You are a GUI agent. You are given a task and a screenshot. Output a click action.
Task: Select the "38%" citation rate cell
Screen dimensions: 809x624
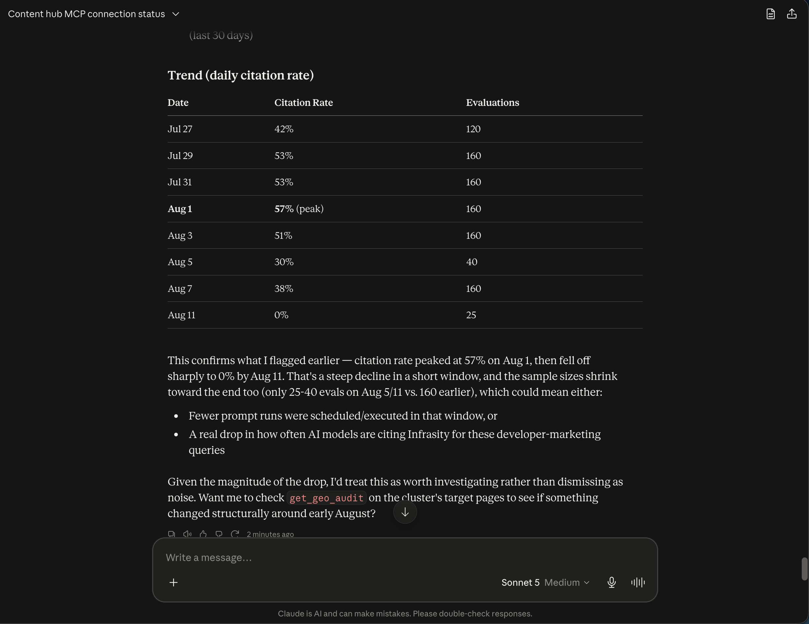284,289
